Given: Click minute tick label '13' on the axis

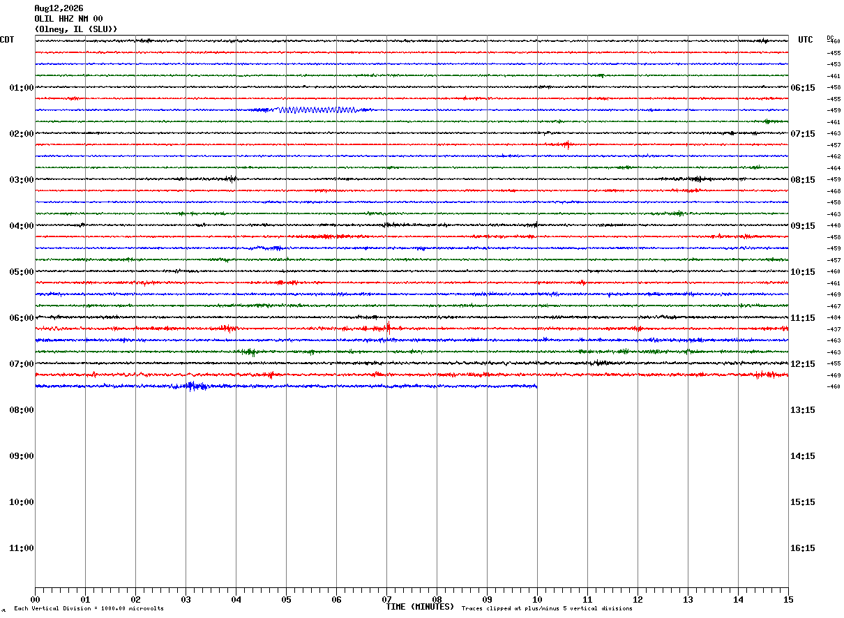Looking at the screenshot, I should (x=688, y=600).
